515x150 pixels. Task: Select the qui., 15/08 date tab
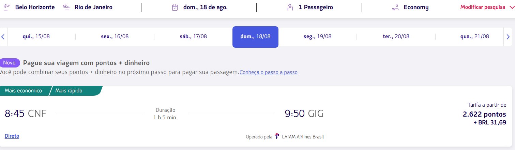coord(36,36)
